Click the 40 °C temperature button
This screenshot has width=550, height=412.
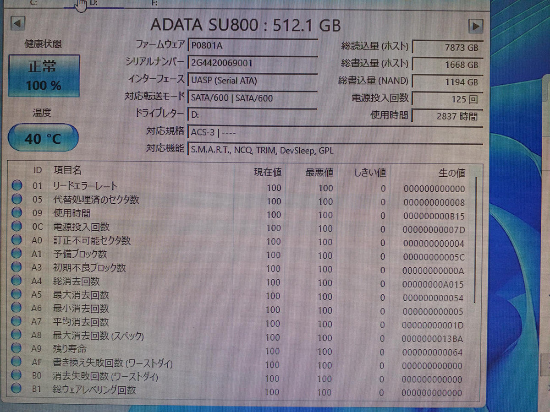43,137
